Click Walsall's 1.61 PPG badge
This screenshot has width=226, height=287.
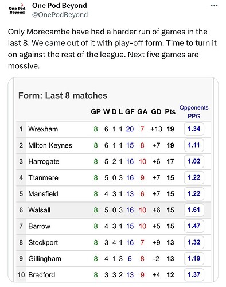point(194,210)
